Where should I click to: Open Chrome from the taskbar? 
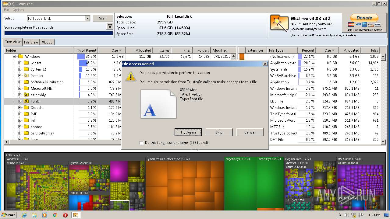(55, 215)
